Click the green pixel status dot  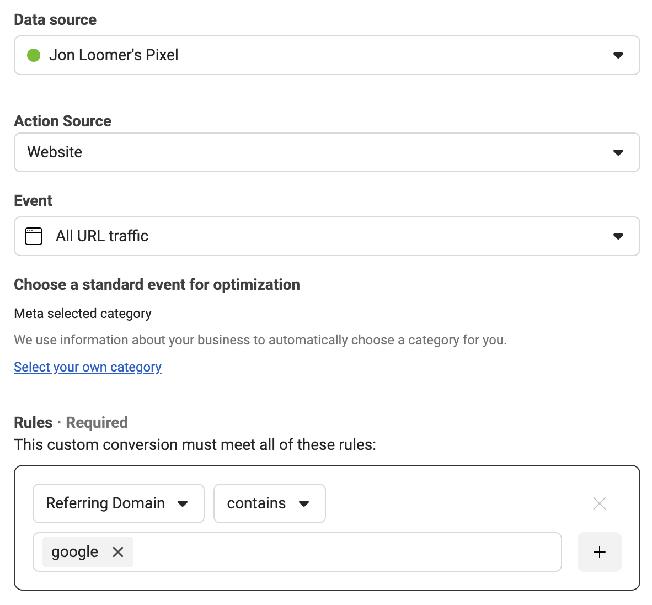[x=34, y=55]
